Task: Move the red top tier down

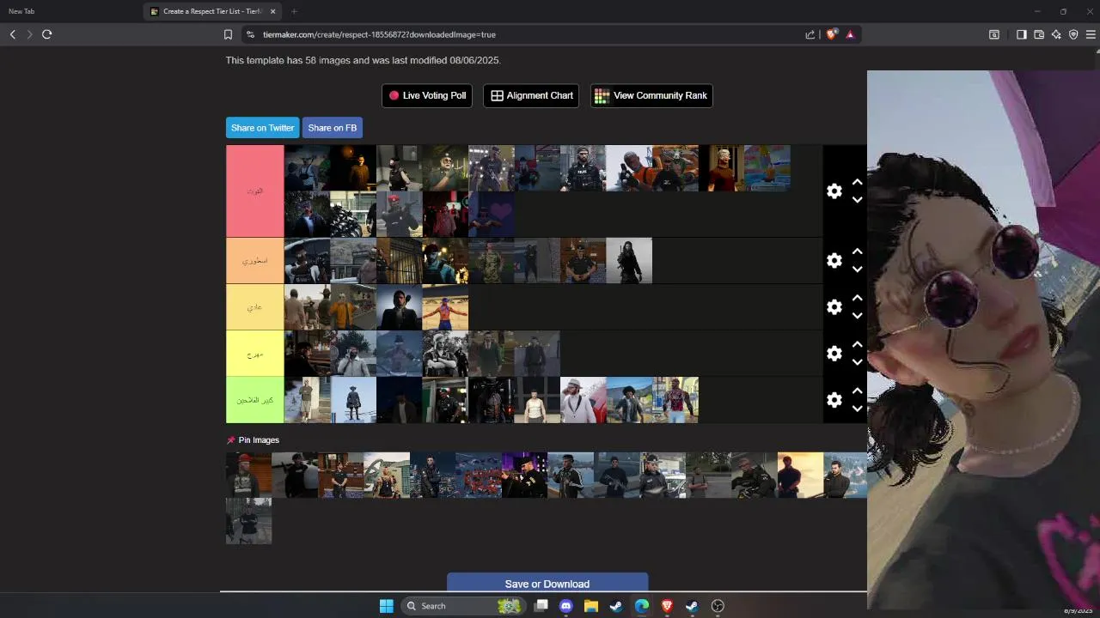Action: tap(857, 200)
